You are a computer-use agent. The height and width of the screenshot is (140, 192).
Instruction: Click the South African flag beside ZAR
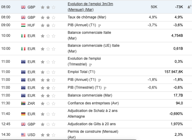pos(23,103)
